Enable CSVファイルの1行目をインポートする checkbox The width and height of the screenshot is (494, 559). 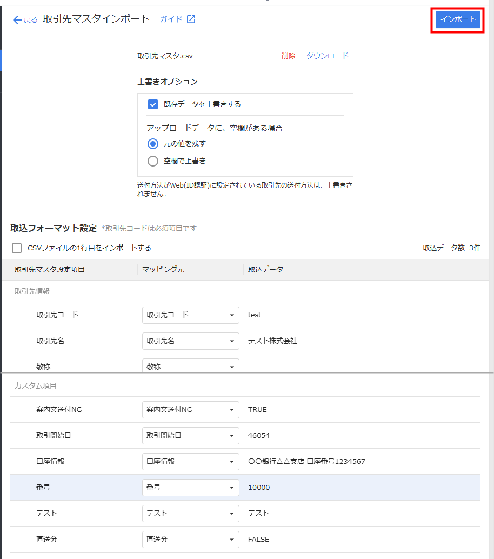tap(17, 248)
